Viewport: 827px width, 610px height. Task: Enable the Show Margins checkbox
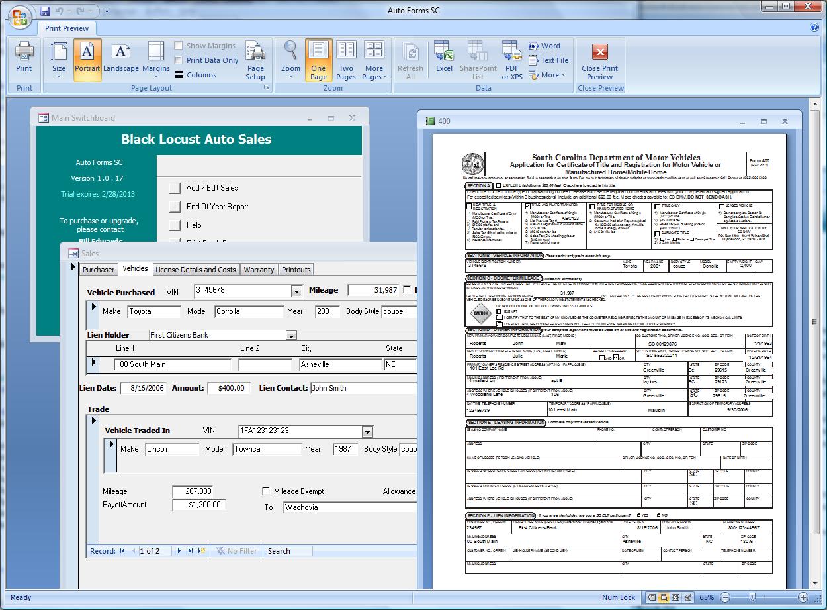tap(179, 46)
